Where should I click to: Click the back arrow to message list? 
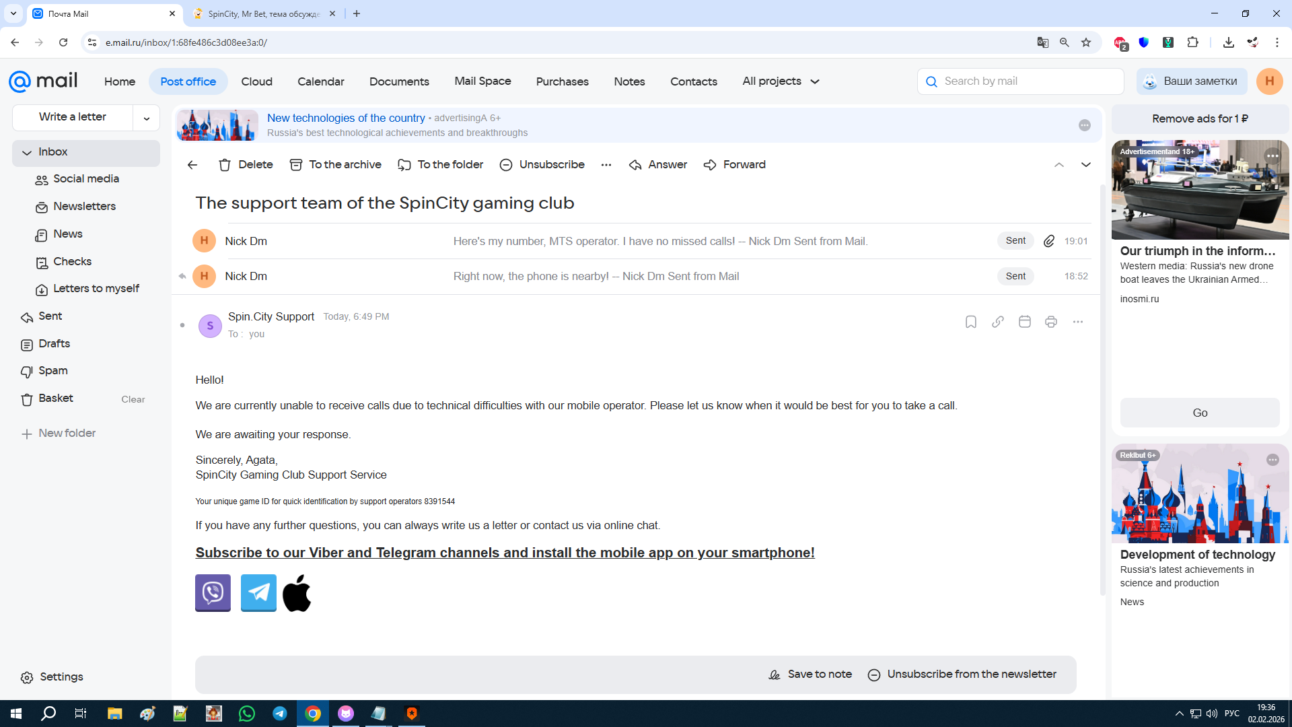(x=192, y=165)
